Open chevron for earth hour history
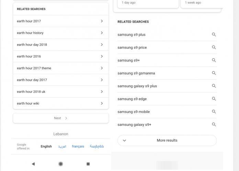Screen dimensions: 239x171 pyautogui.click(x=102, y=33)
